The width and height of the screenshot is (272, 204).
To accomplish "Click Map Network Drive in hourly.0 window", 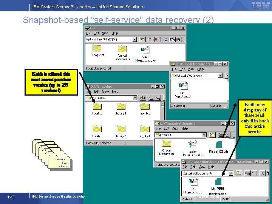I will click(221, 135).
